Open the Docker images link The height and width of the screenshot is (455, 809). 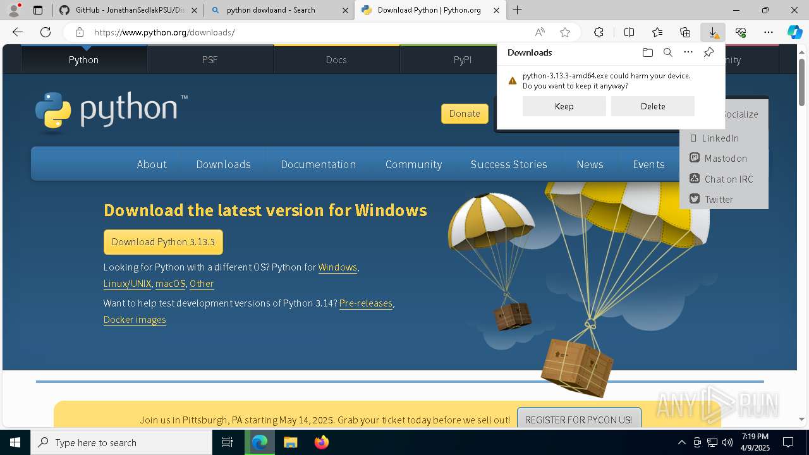tap(135, 320)
